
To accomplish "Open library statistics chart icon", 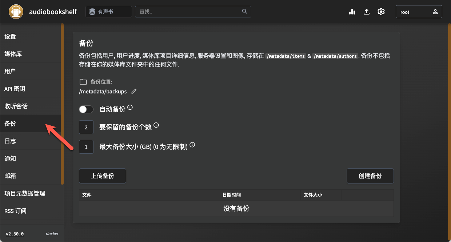I will [352, 12].
